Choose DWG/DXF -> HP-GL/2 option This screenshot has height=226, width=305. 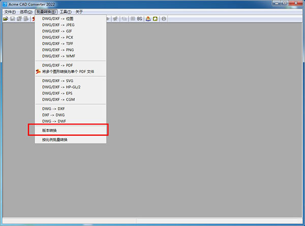[71, 87]
